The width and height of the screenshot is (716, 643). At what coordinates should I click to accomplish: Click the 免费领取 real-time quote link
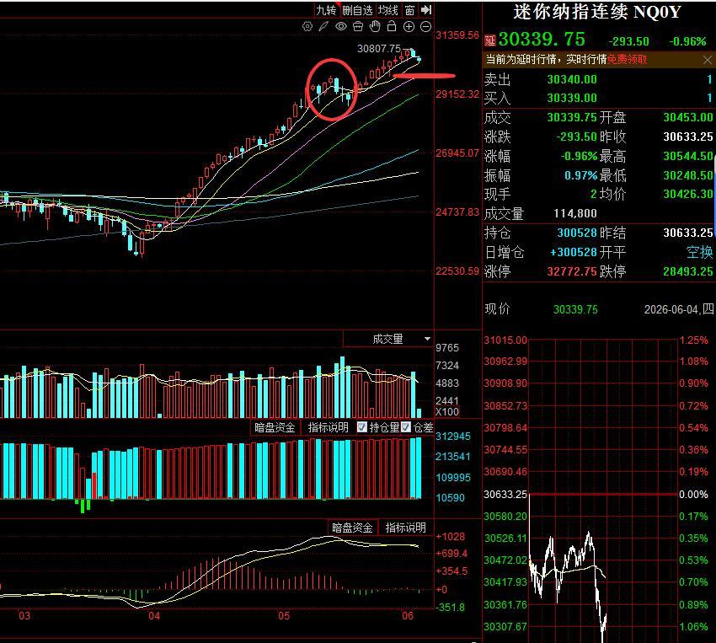[627, 59]
